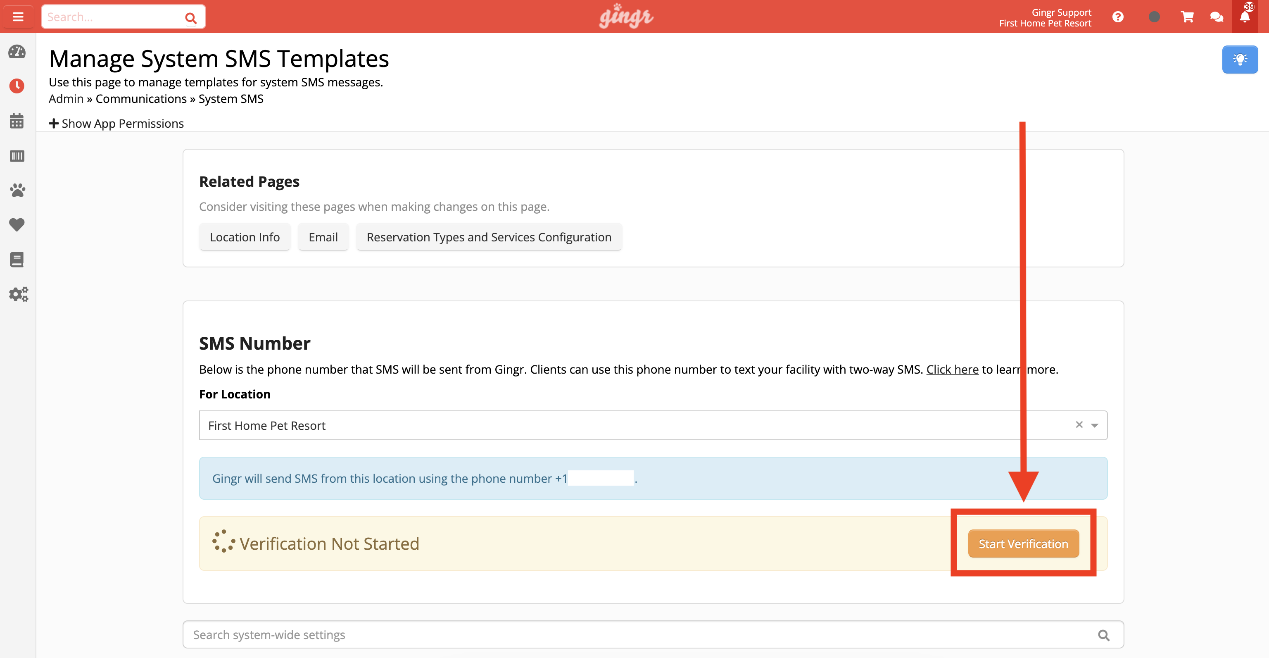The image size is (1269, 658).
Task: Open the Email related page
Action: (323, 237)
